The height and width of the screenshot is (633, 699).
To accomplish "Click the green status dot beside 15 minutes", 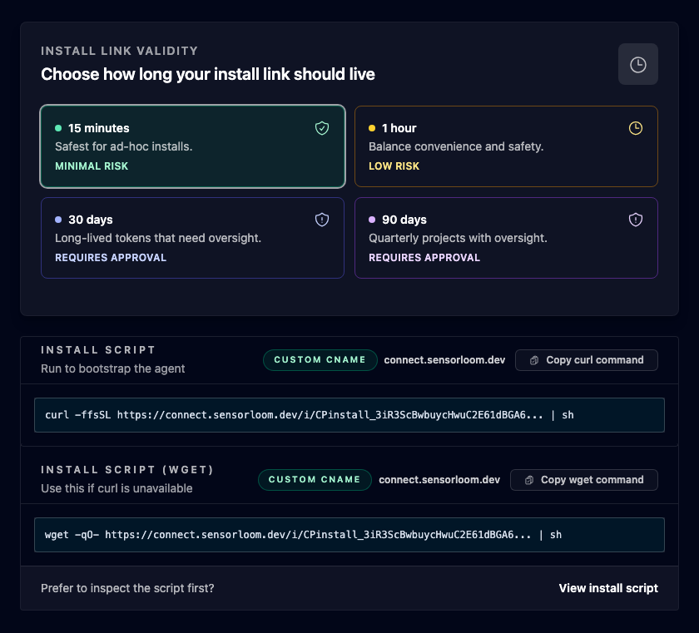I will (57, 128).
